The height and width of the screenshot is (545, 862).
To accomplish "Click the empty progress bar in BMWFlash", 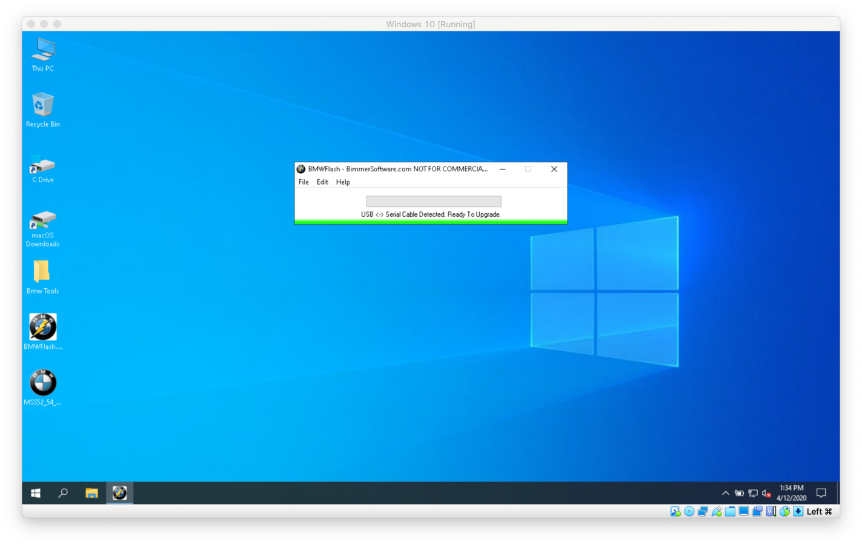I will (434, 201).
